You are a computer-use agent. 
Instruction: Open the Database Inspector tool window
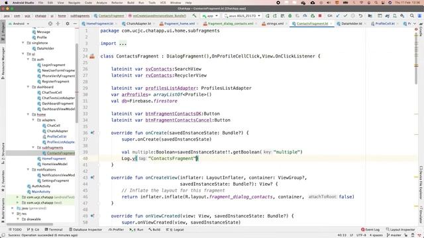pyautogui.click(x=85, y=229)
